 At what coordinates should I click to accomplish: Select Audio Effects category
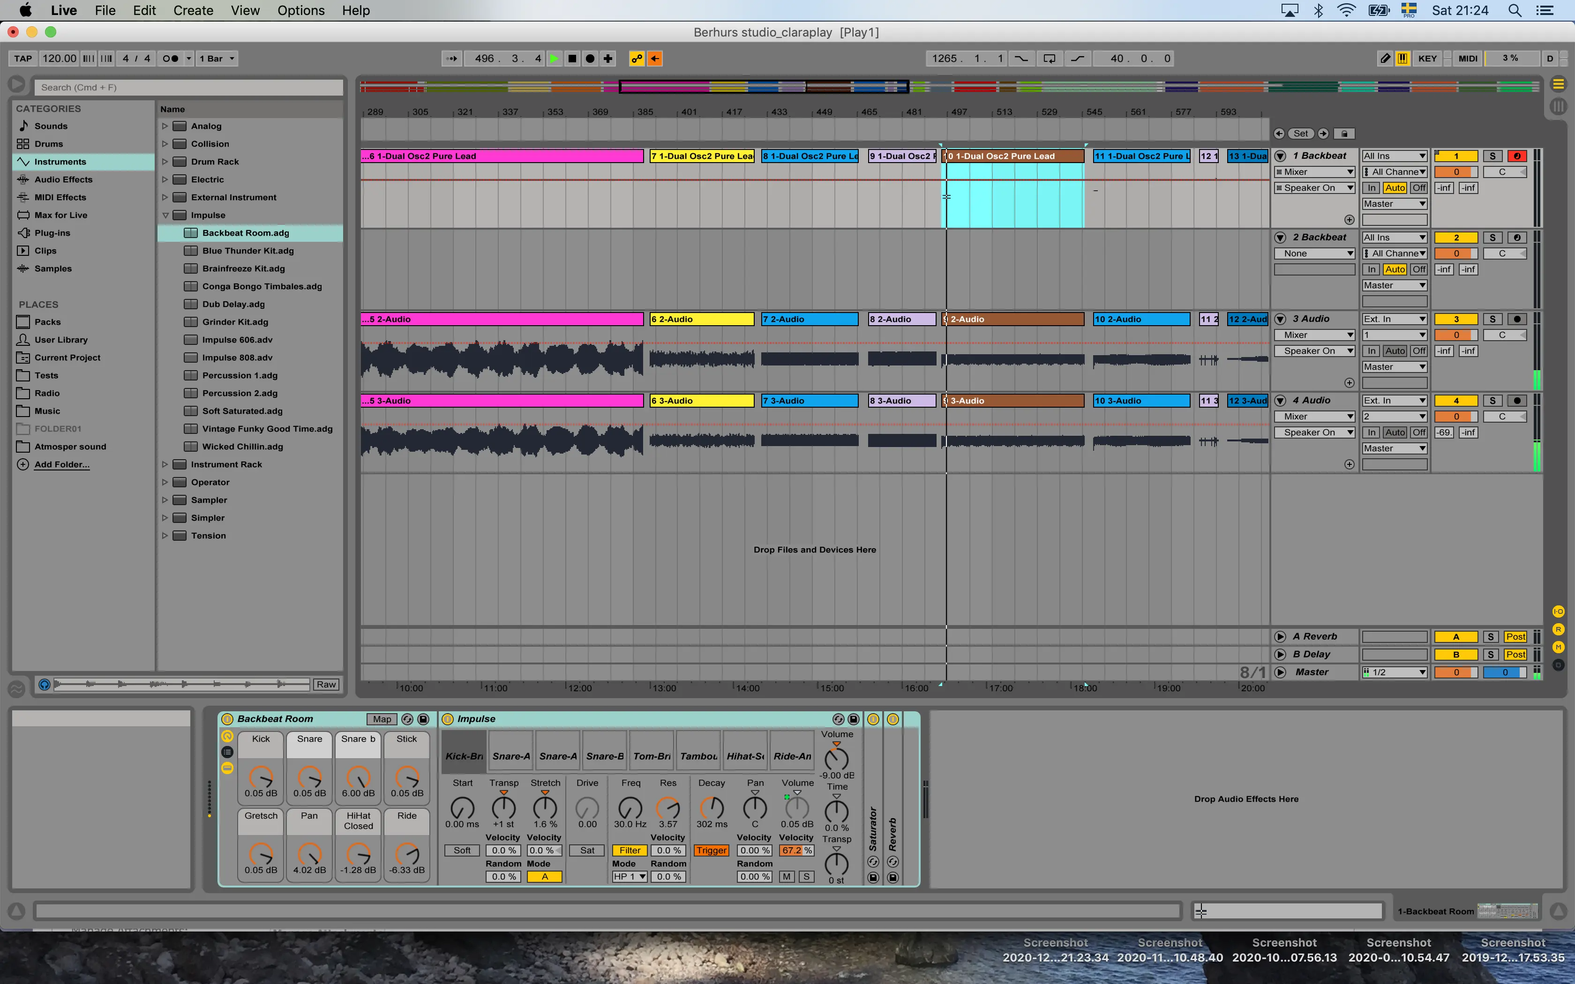point(63,179)
